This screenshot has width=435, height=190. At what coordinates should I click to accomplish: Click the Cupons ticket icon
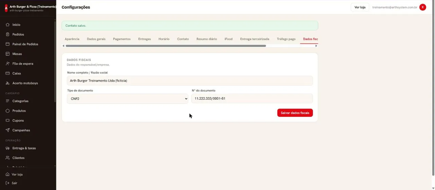7,120
